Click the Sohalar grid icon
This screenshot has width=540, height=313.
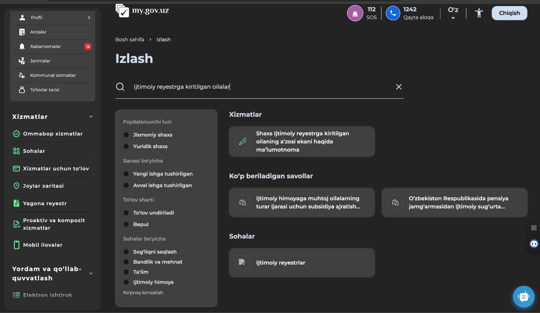click(x=16, y=151)
